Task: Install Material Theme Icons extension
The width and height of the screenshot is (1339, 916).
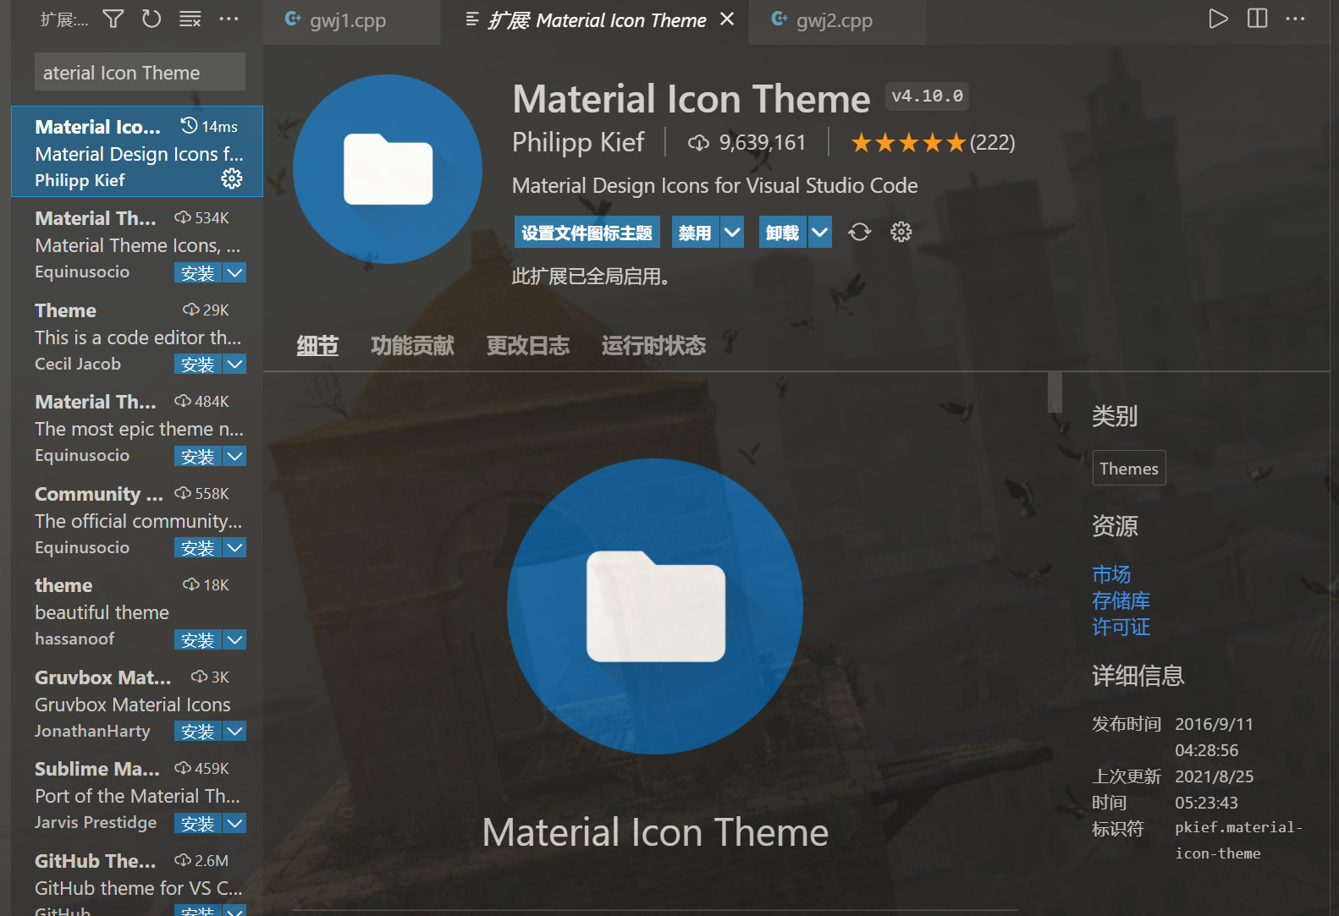Action: click(x=198, y=272)
